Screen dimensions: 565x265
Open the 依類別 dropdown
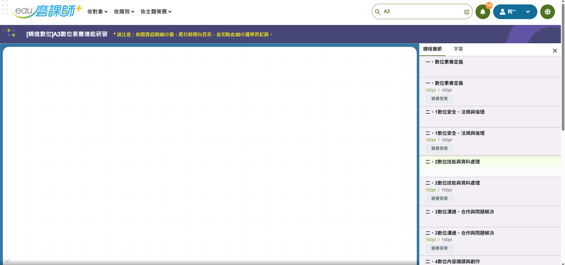click(124, 11)
